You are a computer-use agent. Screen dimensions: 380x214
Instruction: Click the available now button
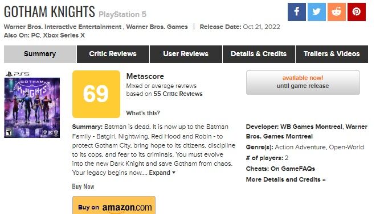[303, 82]
